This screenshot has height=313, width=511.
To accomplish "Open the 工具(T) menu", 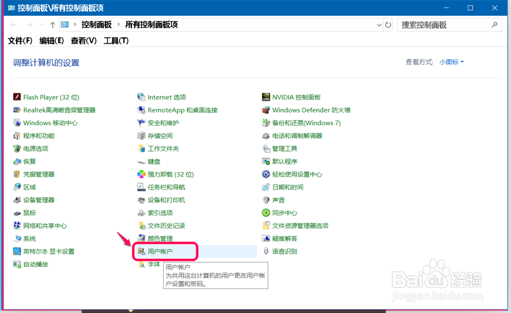I will pyautogui.click(x=116, y=41).
